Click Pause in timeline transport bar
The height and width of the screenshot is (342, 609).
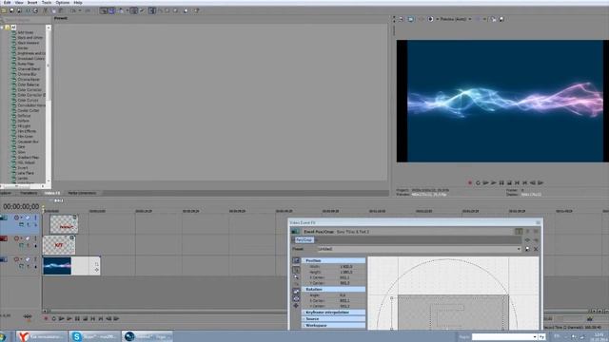coord(77,319)
